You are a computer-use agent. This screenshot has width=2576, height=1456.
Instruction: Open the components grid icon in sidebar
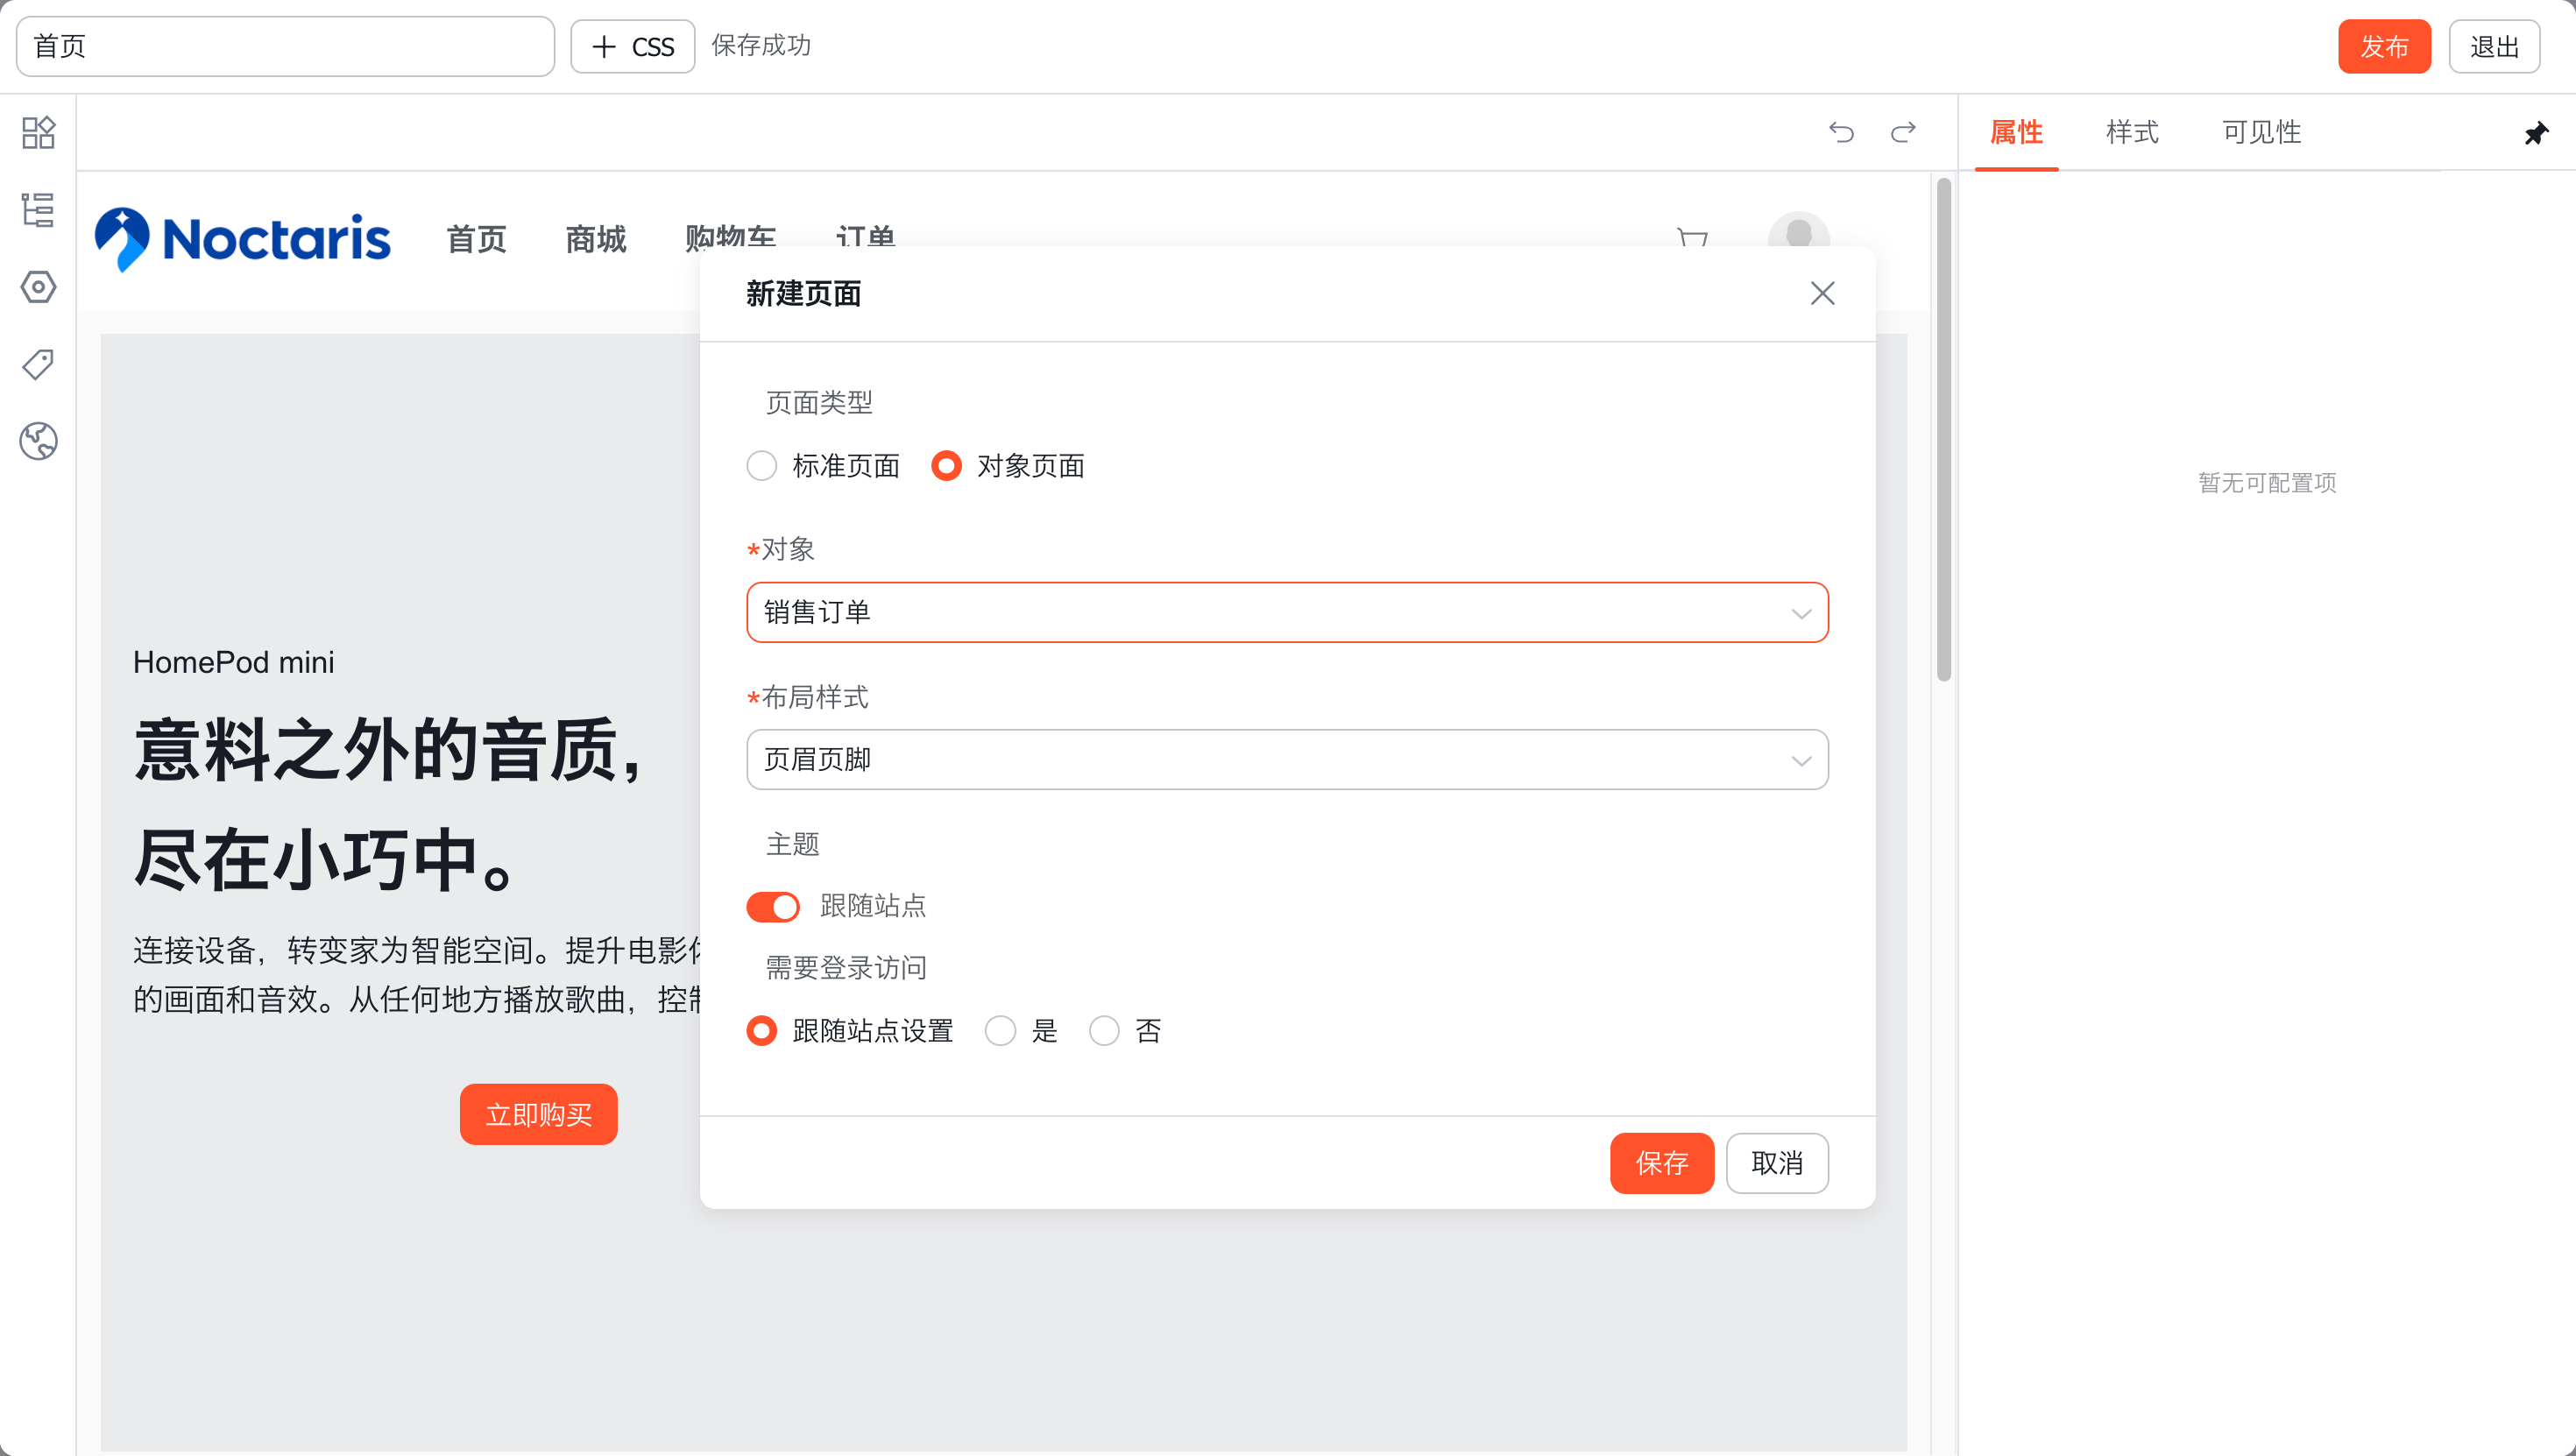(38, 132)
